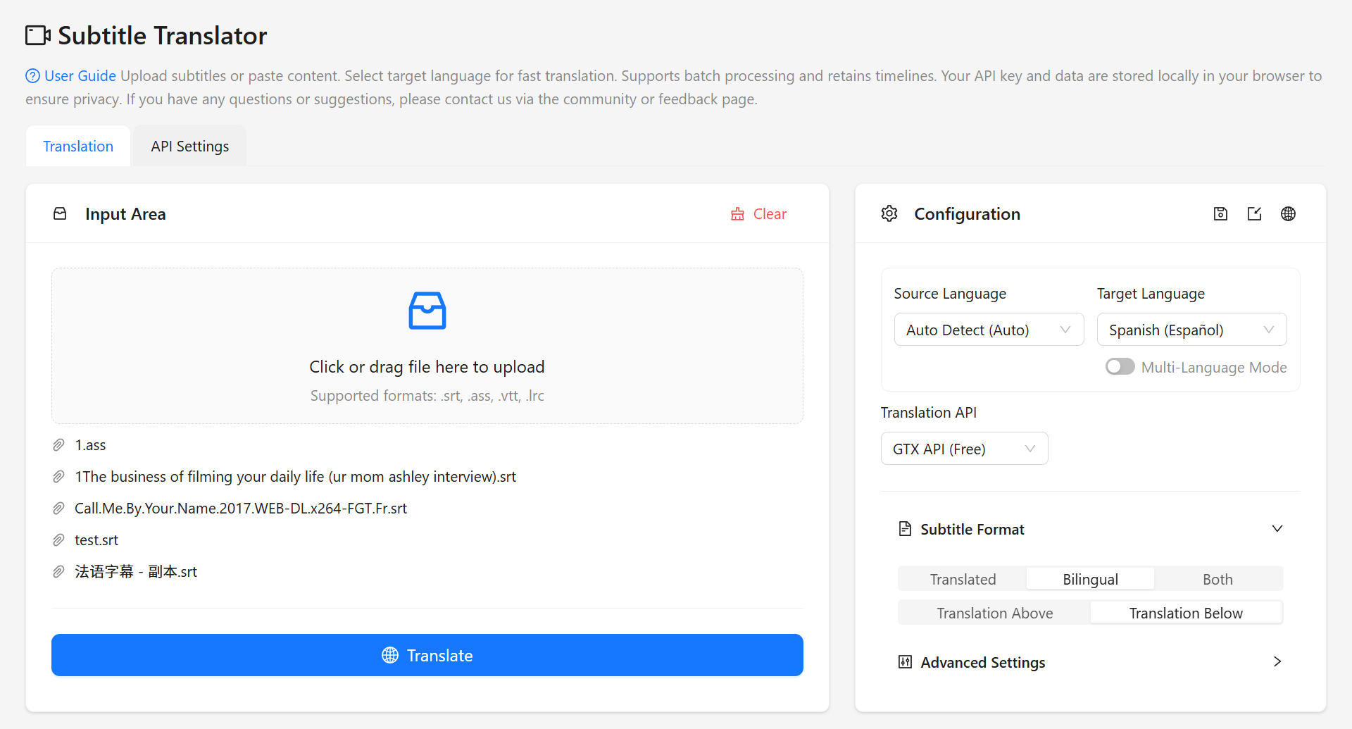Viewport: 1352px width, 729px height.
Task: Click the Input Area inbox icon
Action: pyautogui.click(x=60, y=213)
